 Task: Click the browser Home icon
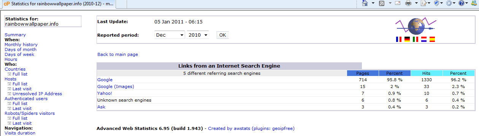365,3
